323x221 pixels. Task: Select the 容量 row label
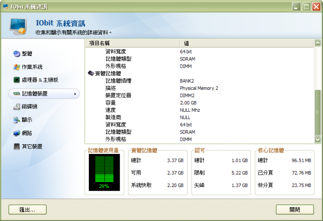point(111,103)
